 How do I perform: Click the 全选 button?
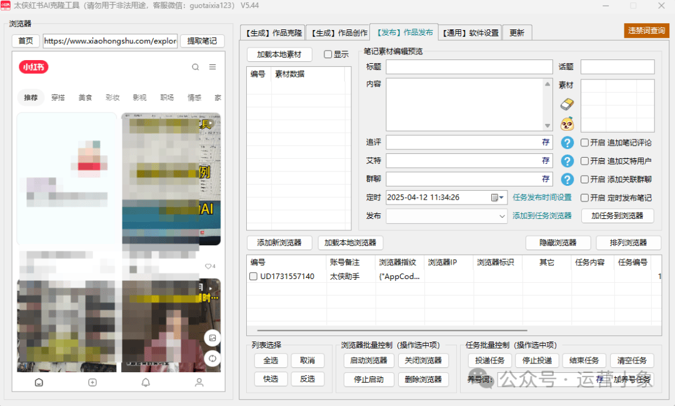tap(271, 360)
